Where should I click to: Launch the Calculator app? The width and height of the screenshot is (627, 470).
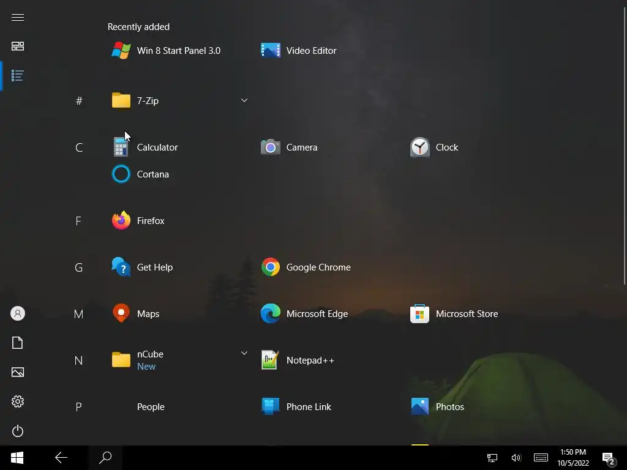coord(145,147)
